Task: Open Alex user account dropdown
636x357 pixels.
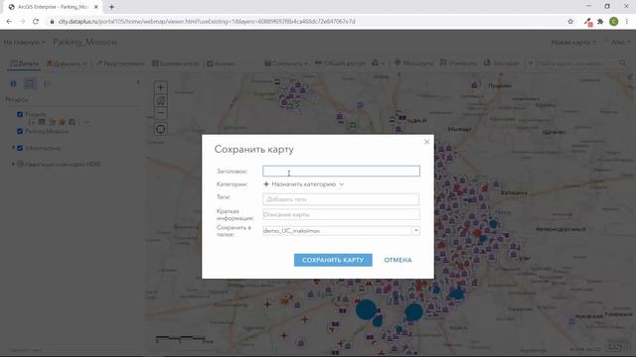Action: click(620, 42)
